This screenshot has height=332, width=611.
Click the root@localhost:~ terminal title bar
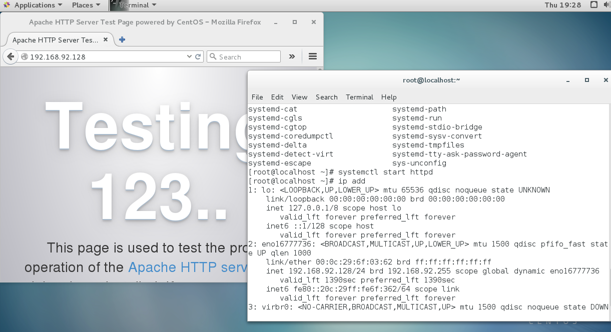click(x=431, y=80)
